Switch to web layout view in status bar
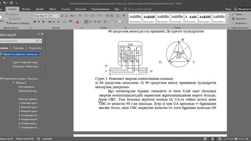This screenshot has height=141, width=251. coord(220,139)
